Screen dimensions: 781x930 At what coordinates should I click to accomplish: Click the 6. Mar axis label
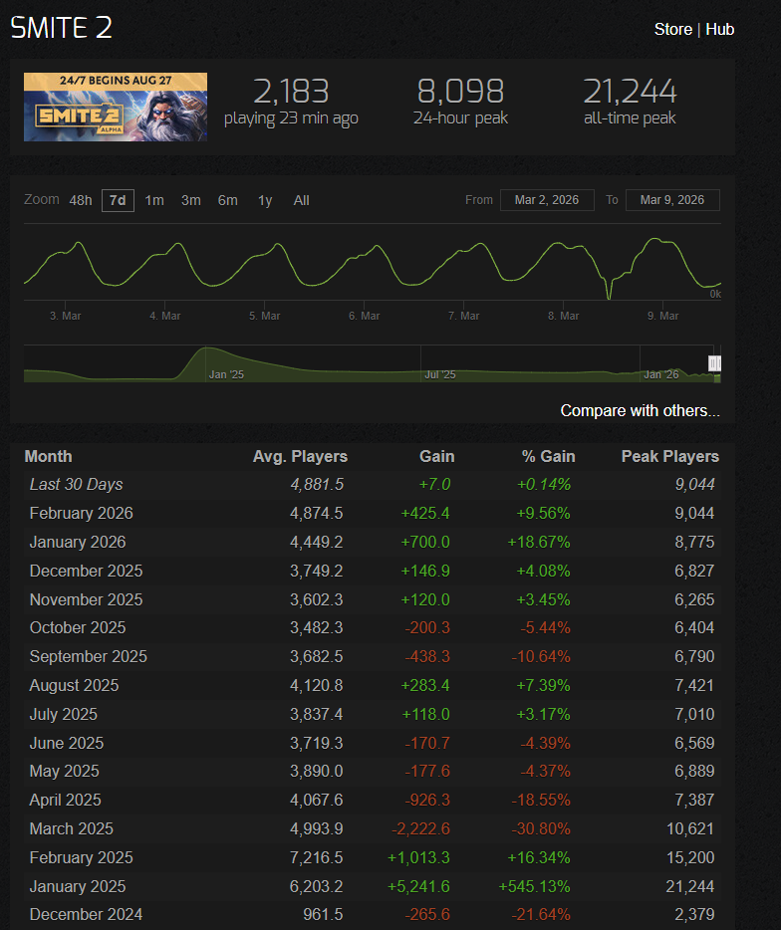[x=364, y=316]
